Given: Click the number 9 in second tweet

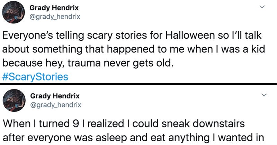Looking at the screenshot, I should click(x=75, y=124).
